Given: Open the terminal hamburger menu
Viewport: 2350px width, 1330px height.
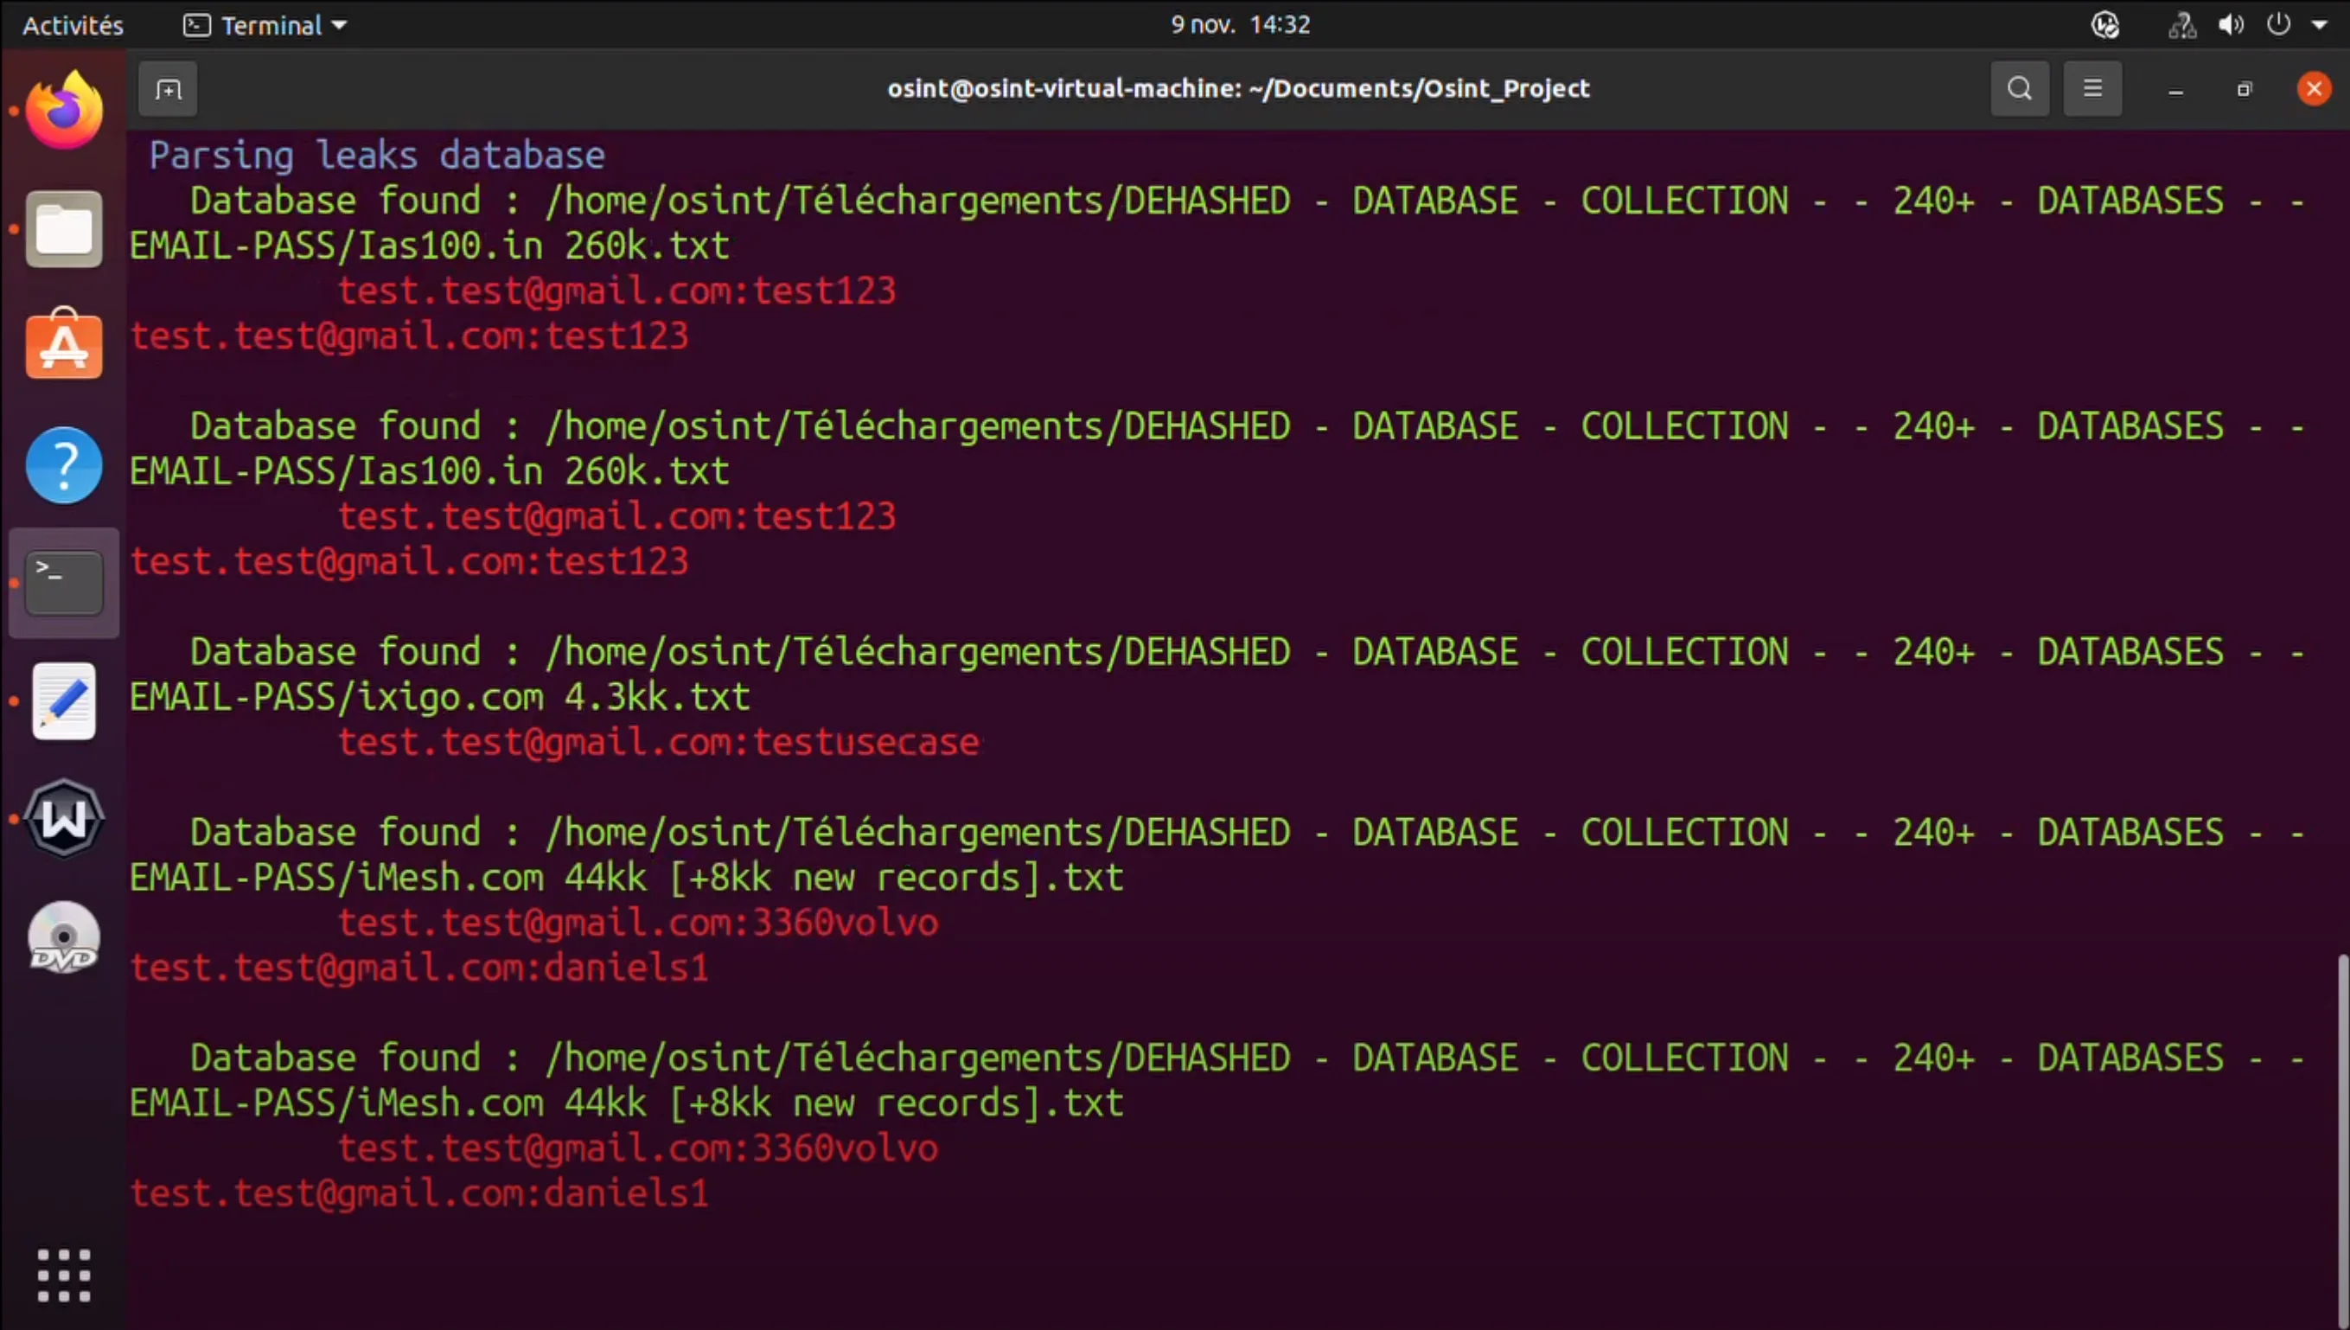Looking at the screenshot, I should click(x=2092, y=88).
